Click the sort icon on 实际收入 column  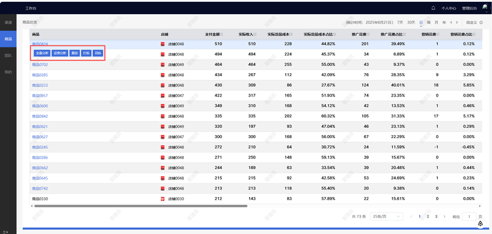(255, 34)
